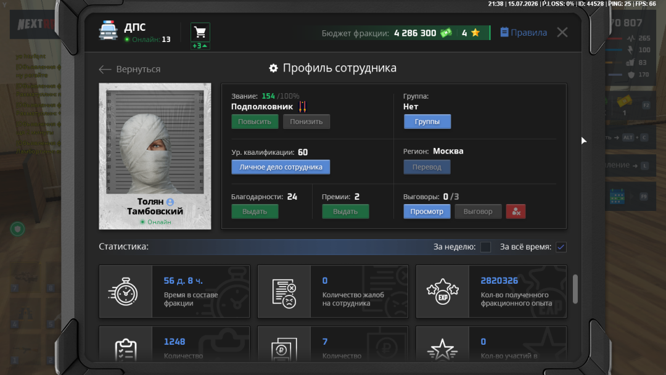Click the star participation statistic icon
Screen dimensions: 666x375
pos(443,350)
